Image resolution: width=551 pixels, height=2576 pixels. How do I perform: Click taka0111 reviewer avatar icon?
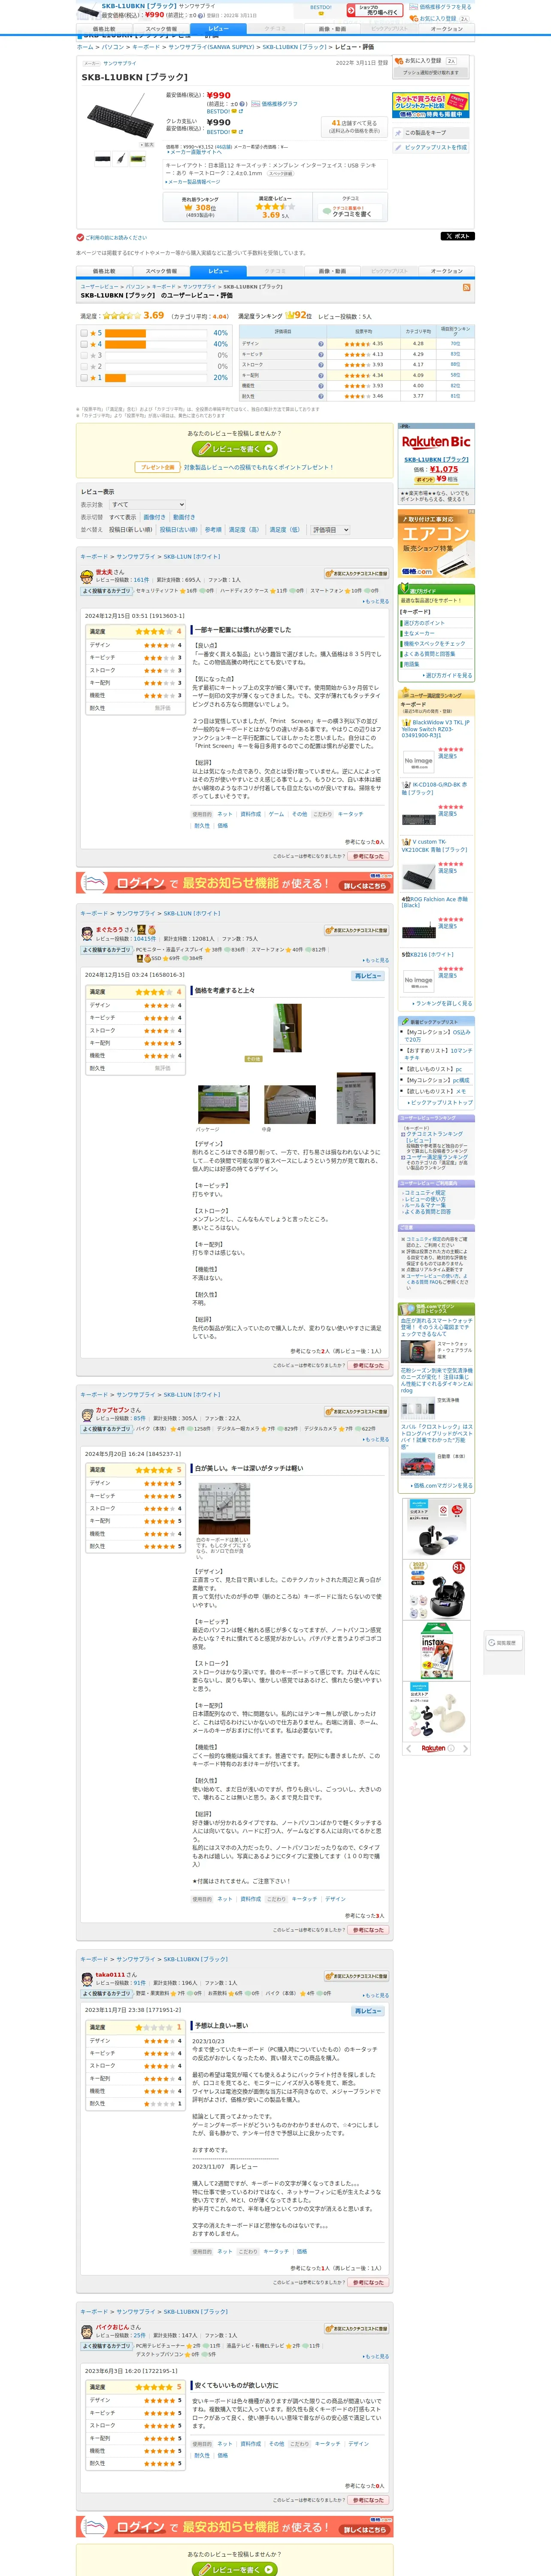(x=87, y=1978)
